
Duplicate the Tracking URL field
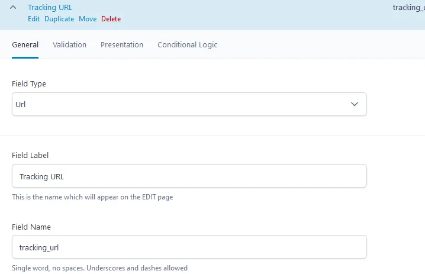(59, 19)
